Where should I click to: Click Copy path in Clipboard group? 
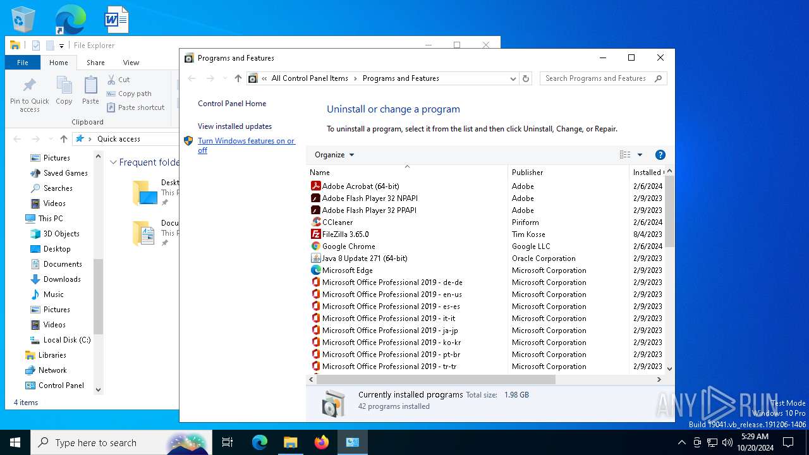coord(129,94)
